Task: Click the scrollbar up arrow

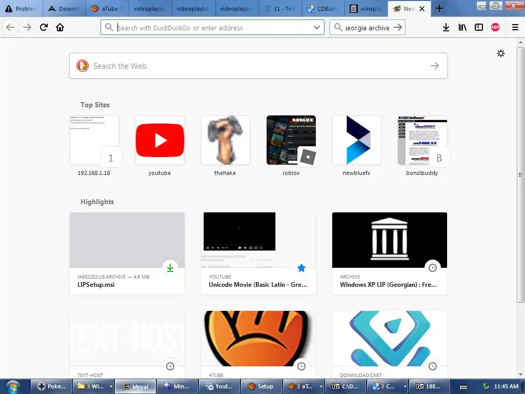Action: (x=520, y=42)
